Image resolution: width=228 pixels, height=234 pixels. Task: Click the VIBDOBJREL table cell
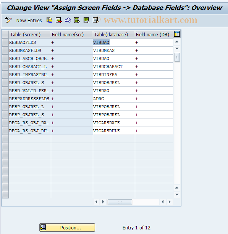click(114, 83)
